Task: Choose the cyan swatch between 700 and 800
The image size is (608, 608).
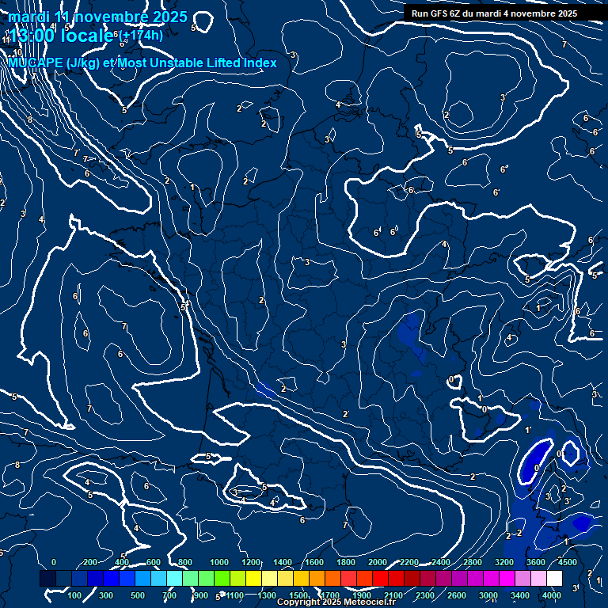Action: [175, 578]
